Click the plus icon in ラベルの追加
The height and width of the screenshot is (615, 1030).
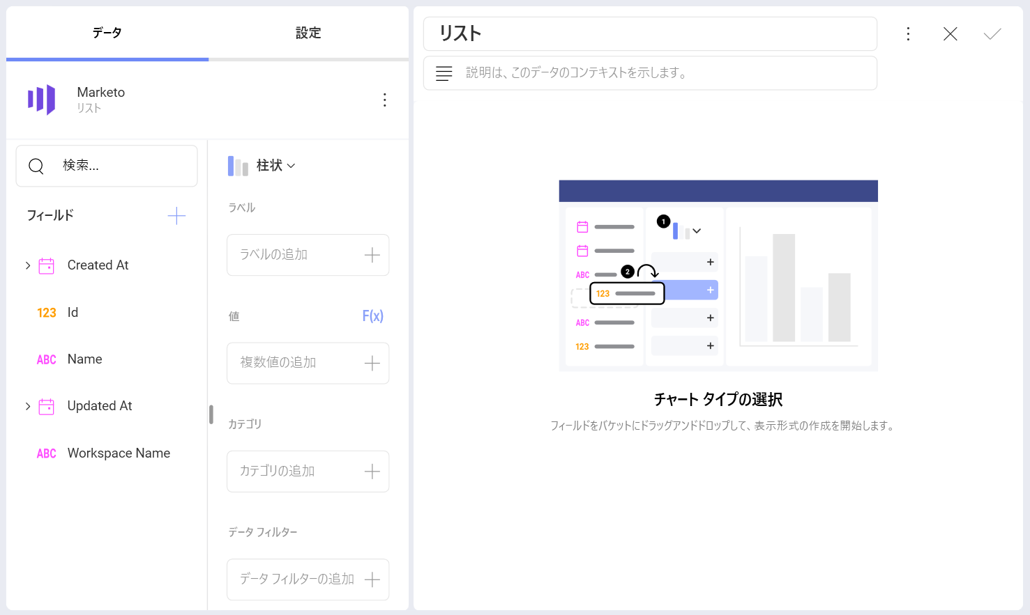(x=372, y=255)
